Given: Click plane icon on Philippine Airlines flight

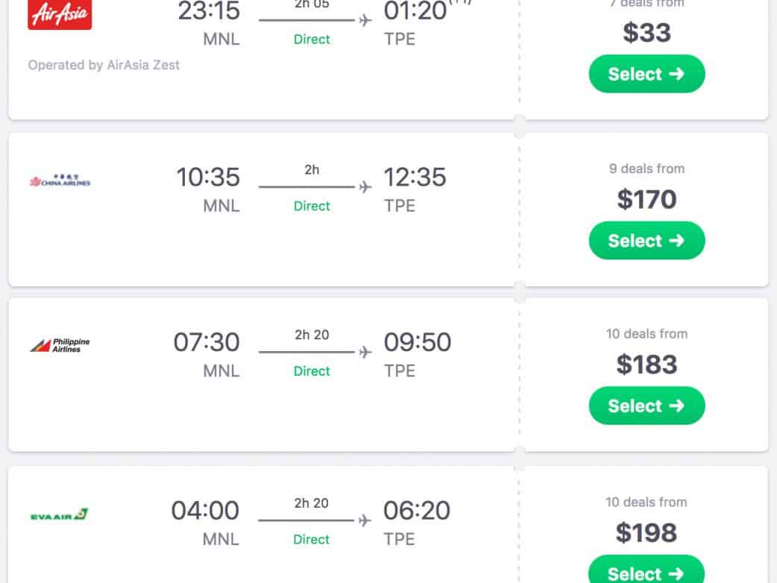Looking at the screenshot, I should coord(365,352).
